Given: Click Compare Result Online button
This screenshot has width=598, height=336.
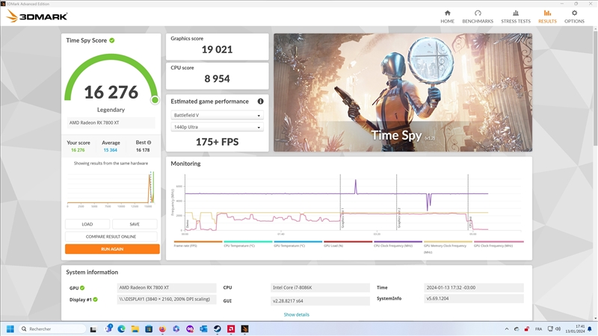Looking at the screenshot, I should coord(112,237).
